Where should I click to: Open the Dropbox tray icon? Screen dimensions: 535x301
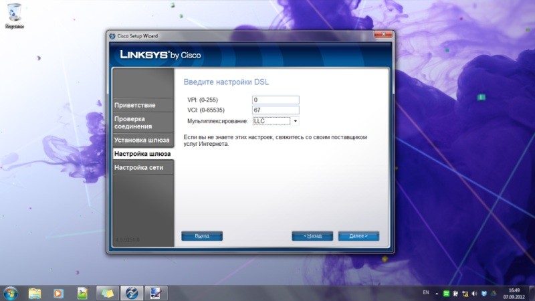484,294
